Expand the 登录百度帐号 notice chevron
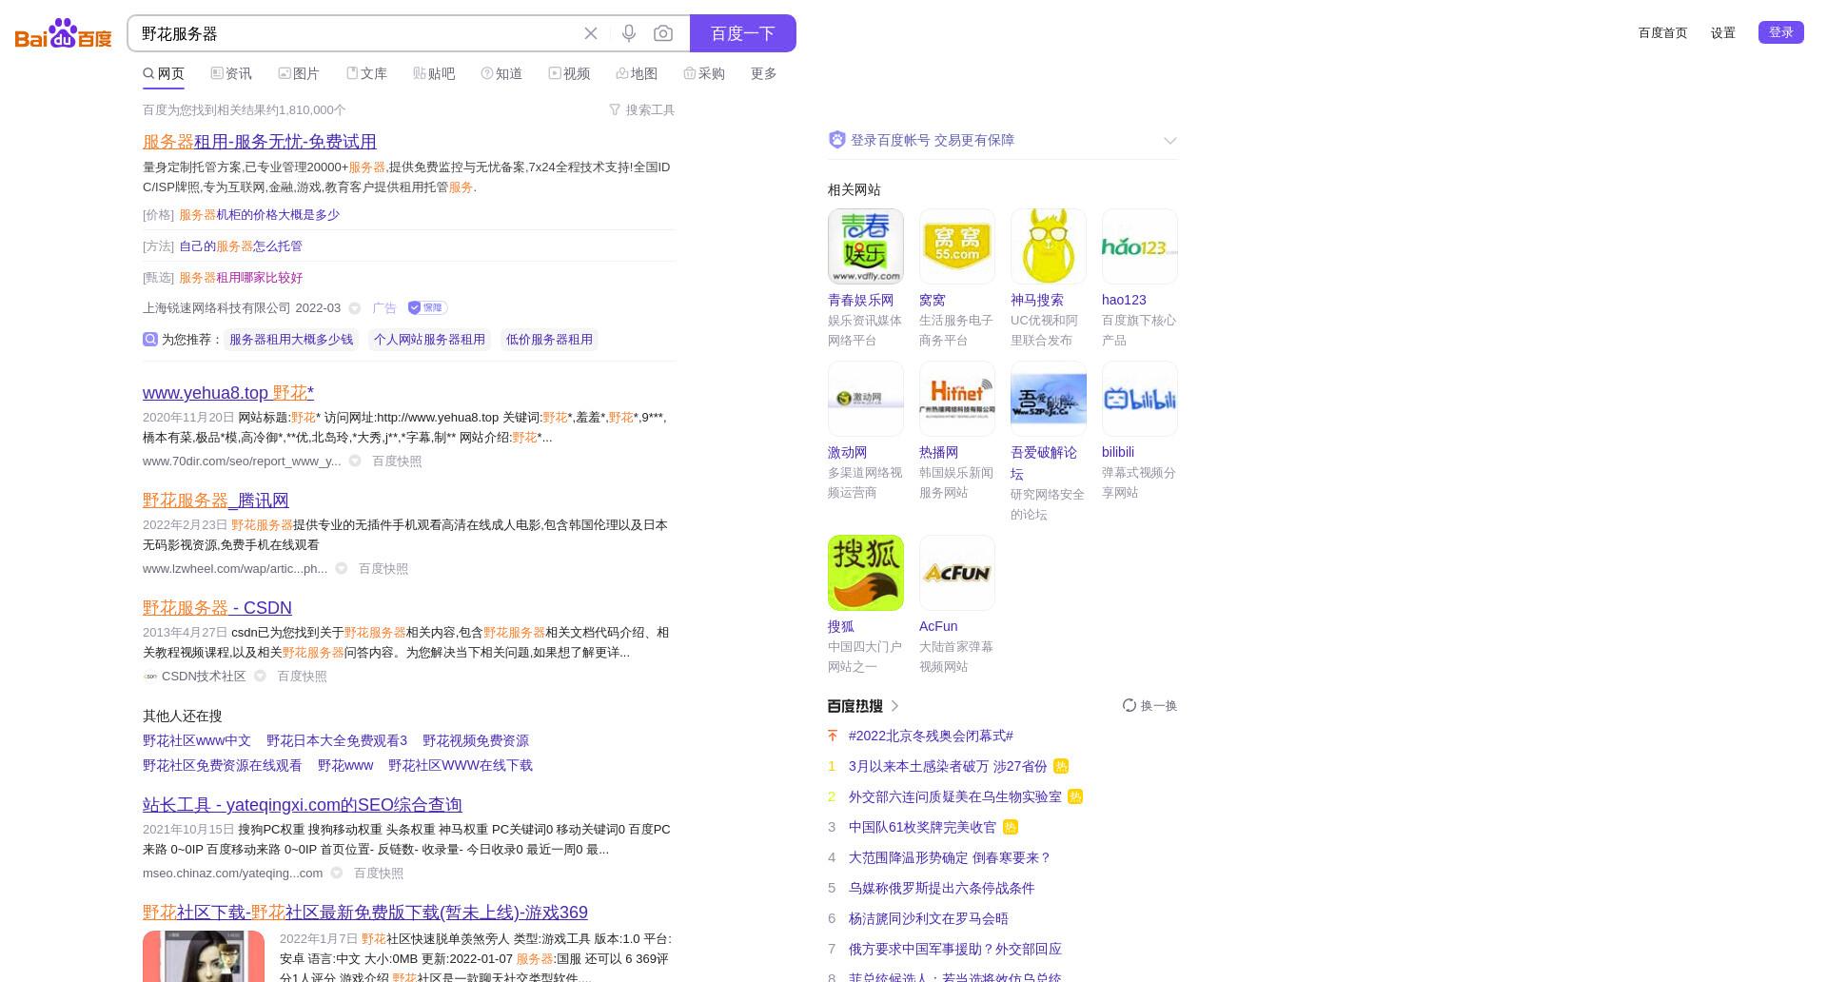1827x982 pixels. [1169, 141]
